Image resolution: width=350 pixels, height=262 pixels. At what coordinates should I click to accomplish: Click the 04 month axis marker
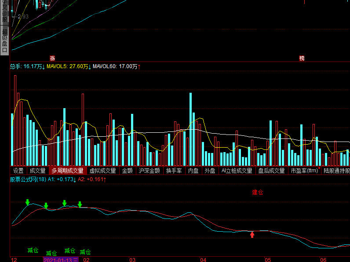coord(203,260)
